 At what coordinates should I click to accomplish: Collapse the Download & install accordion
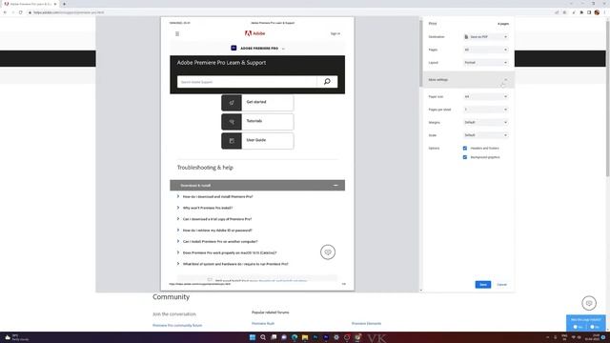coord(257,186)
